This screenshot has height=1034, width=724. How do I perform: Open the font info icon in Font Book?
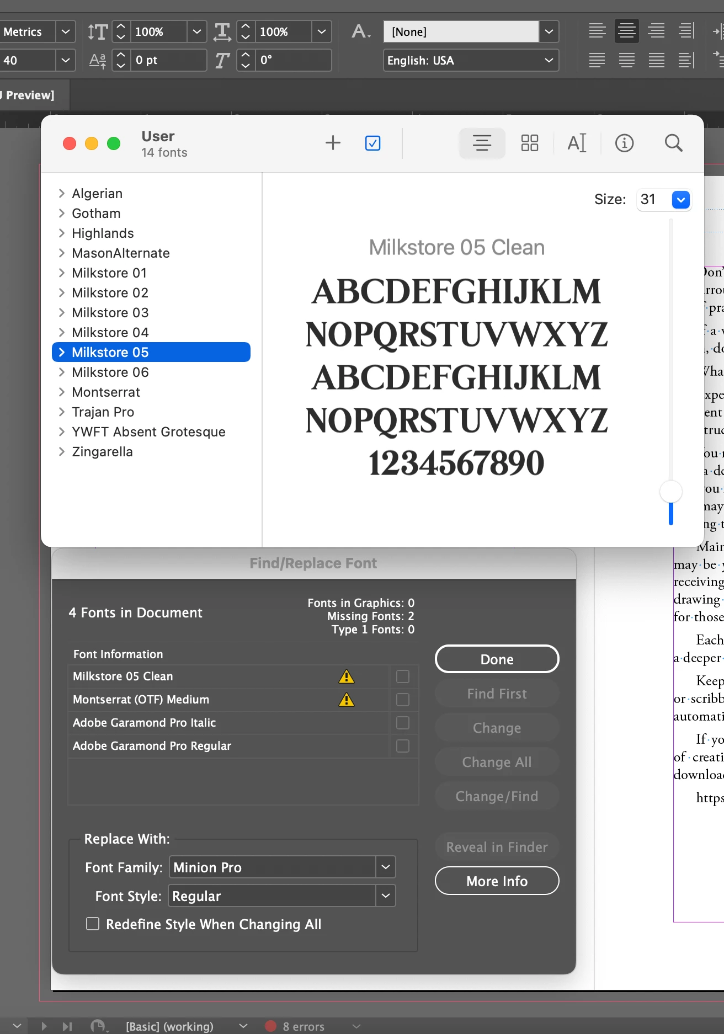coord(625,143)
